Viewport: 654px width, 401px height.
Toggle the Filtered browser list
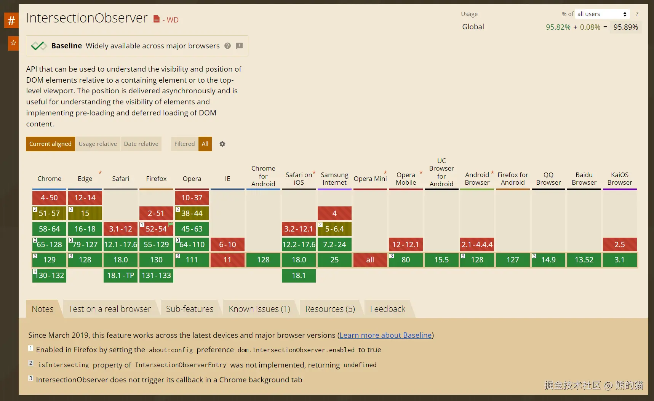[x=184, y=144]
